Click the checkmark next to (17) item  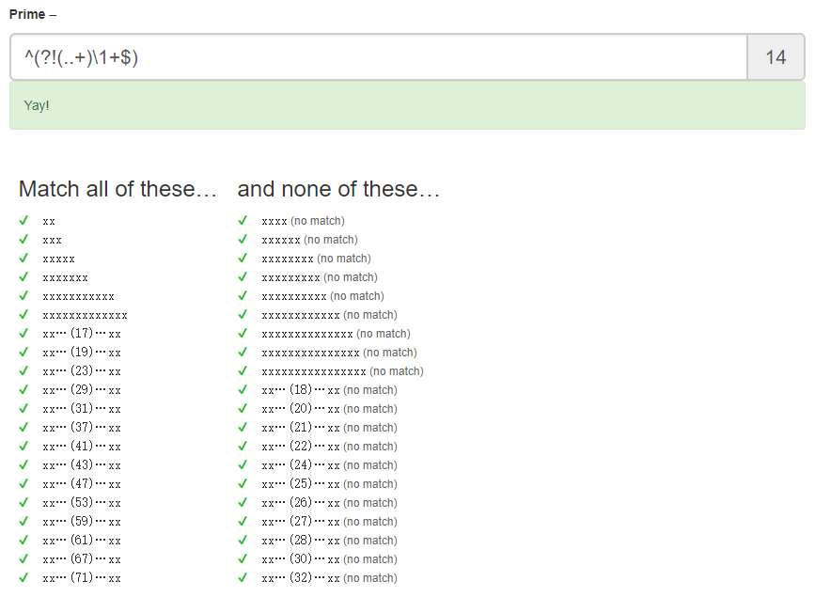(24, 334)
